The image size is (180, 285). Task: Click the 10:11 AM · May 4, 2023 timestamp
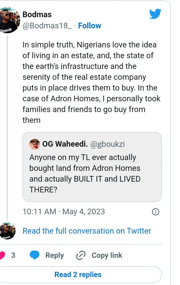(64, 212)
